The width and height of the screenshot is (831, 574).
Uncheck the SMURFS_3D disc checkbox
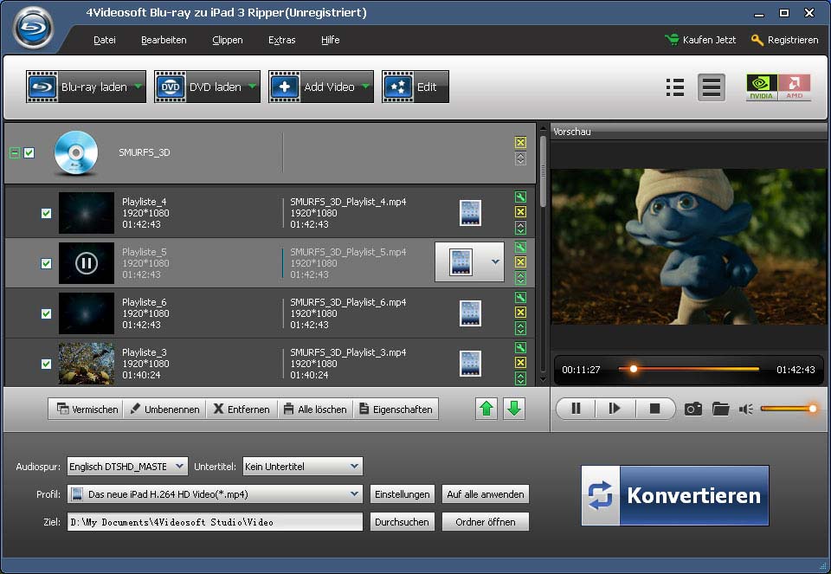pyautogui.click(x=29, y=152)
